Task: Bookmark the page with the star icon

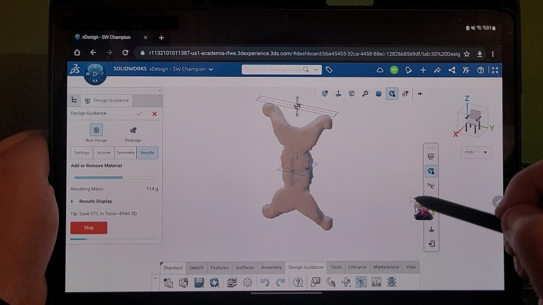Action: coord(467,54)
